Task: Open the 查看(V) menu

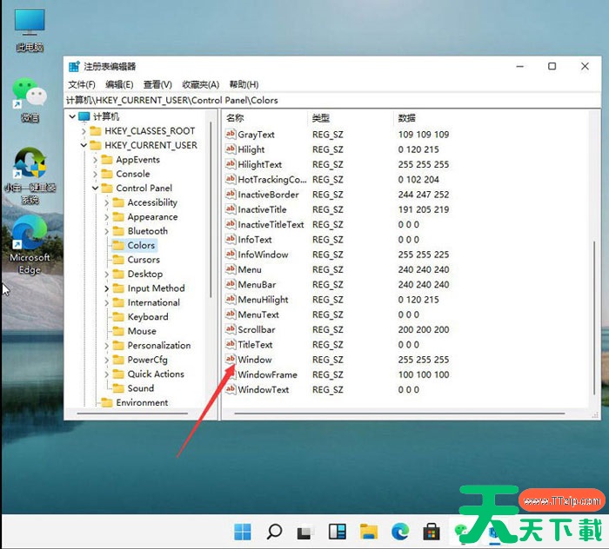Action: (157, 84)
